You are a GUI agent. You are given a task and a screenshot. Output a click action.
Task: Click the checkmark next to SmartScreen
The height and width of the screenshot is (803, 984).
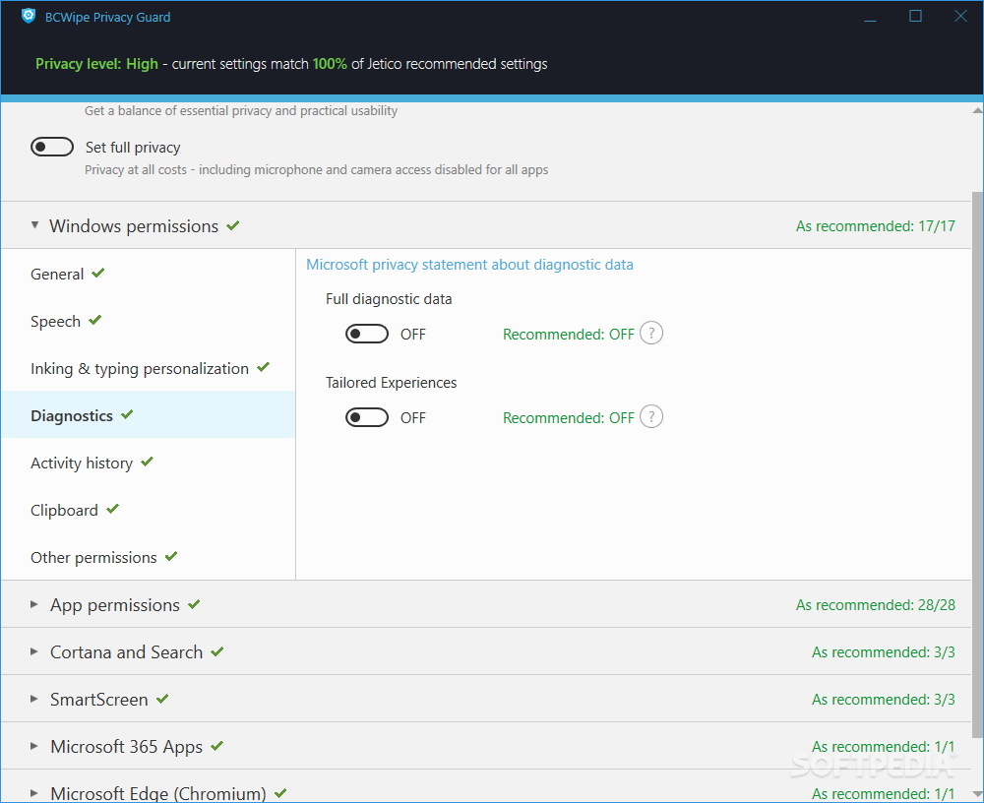[162, 699]
